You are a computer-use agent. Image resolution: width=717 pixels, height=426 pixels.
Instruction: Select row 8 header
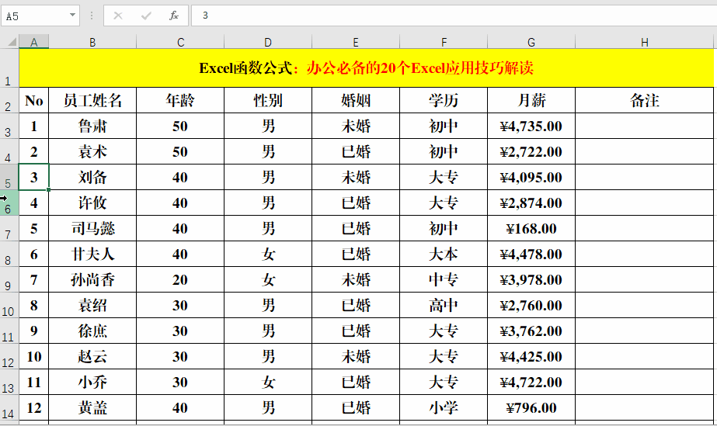[9, 254]
